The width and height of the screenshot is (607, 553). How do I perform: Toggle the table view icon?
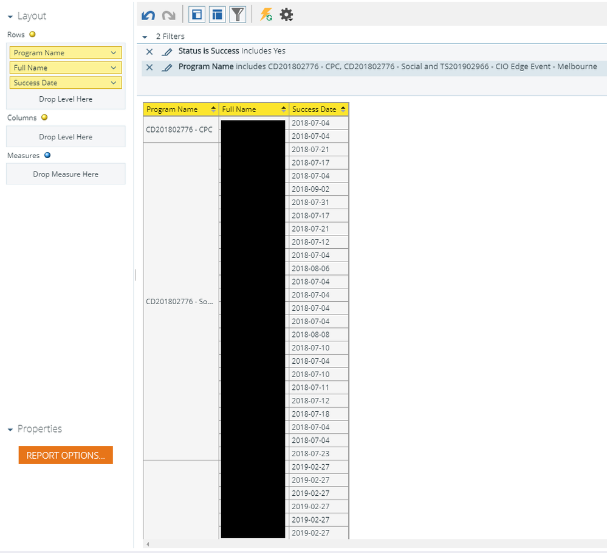pos(218,15)
